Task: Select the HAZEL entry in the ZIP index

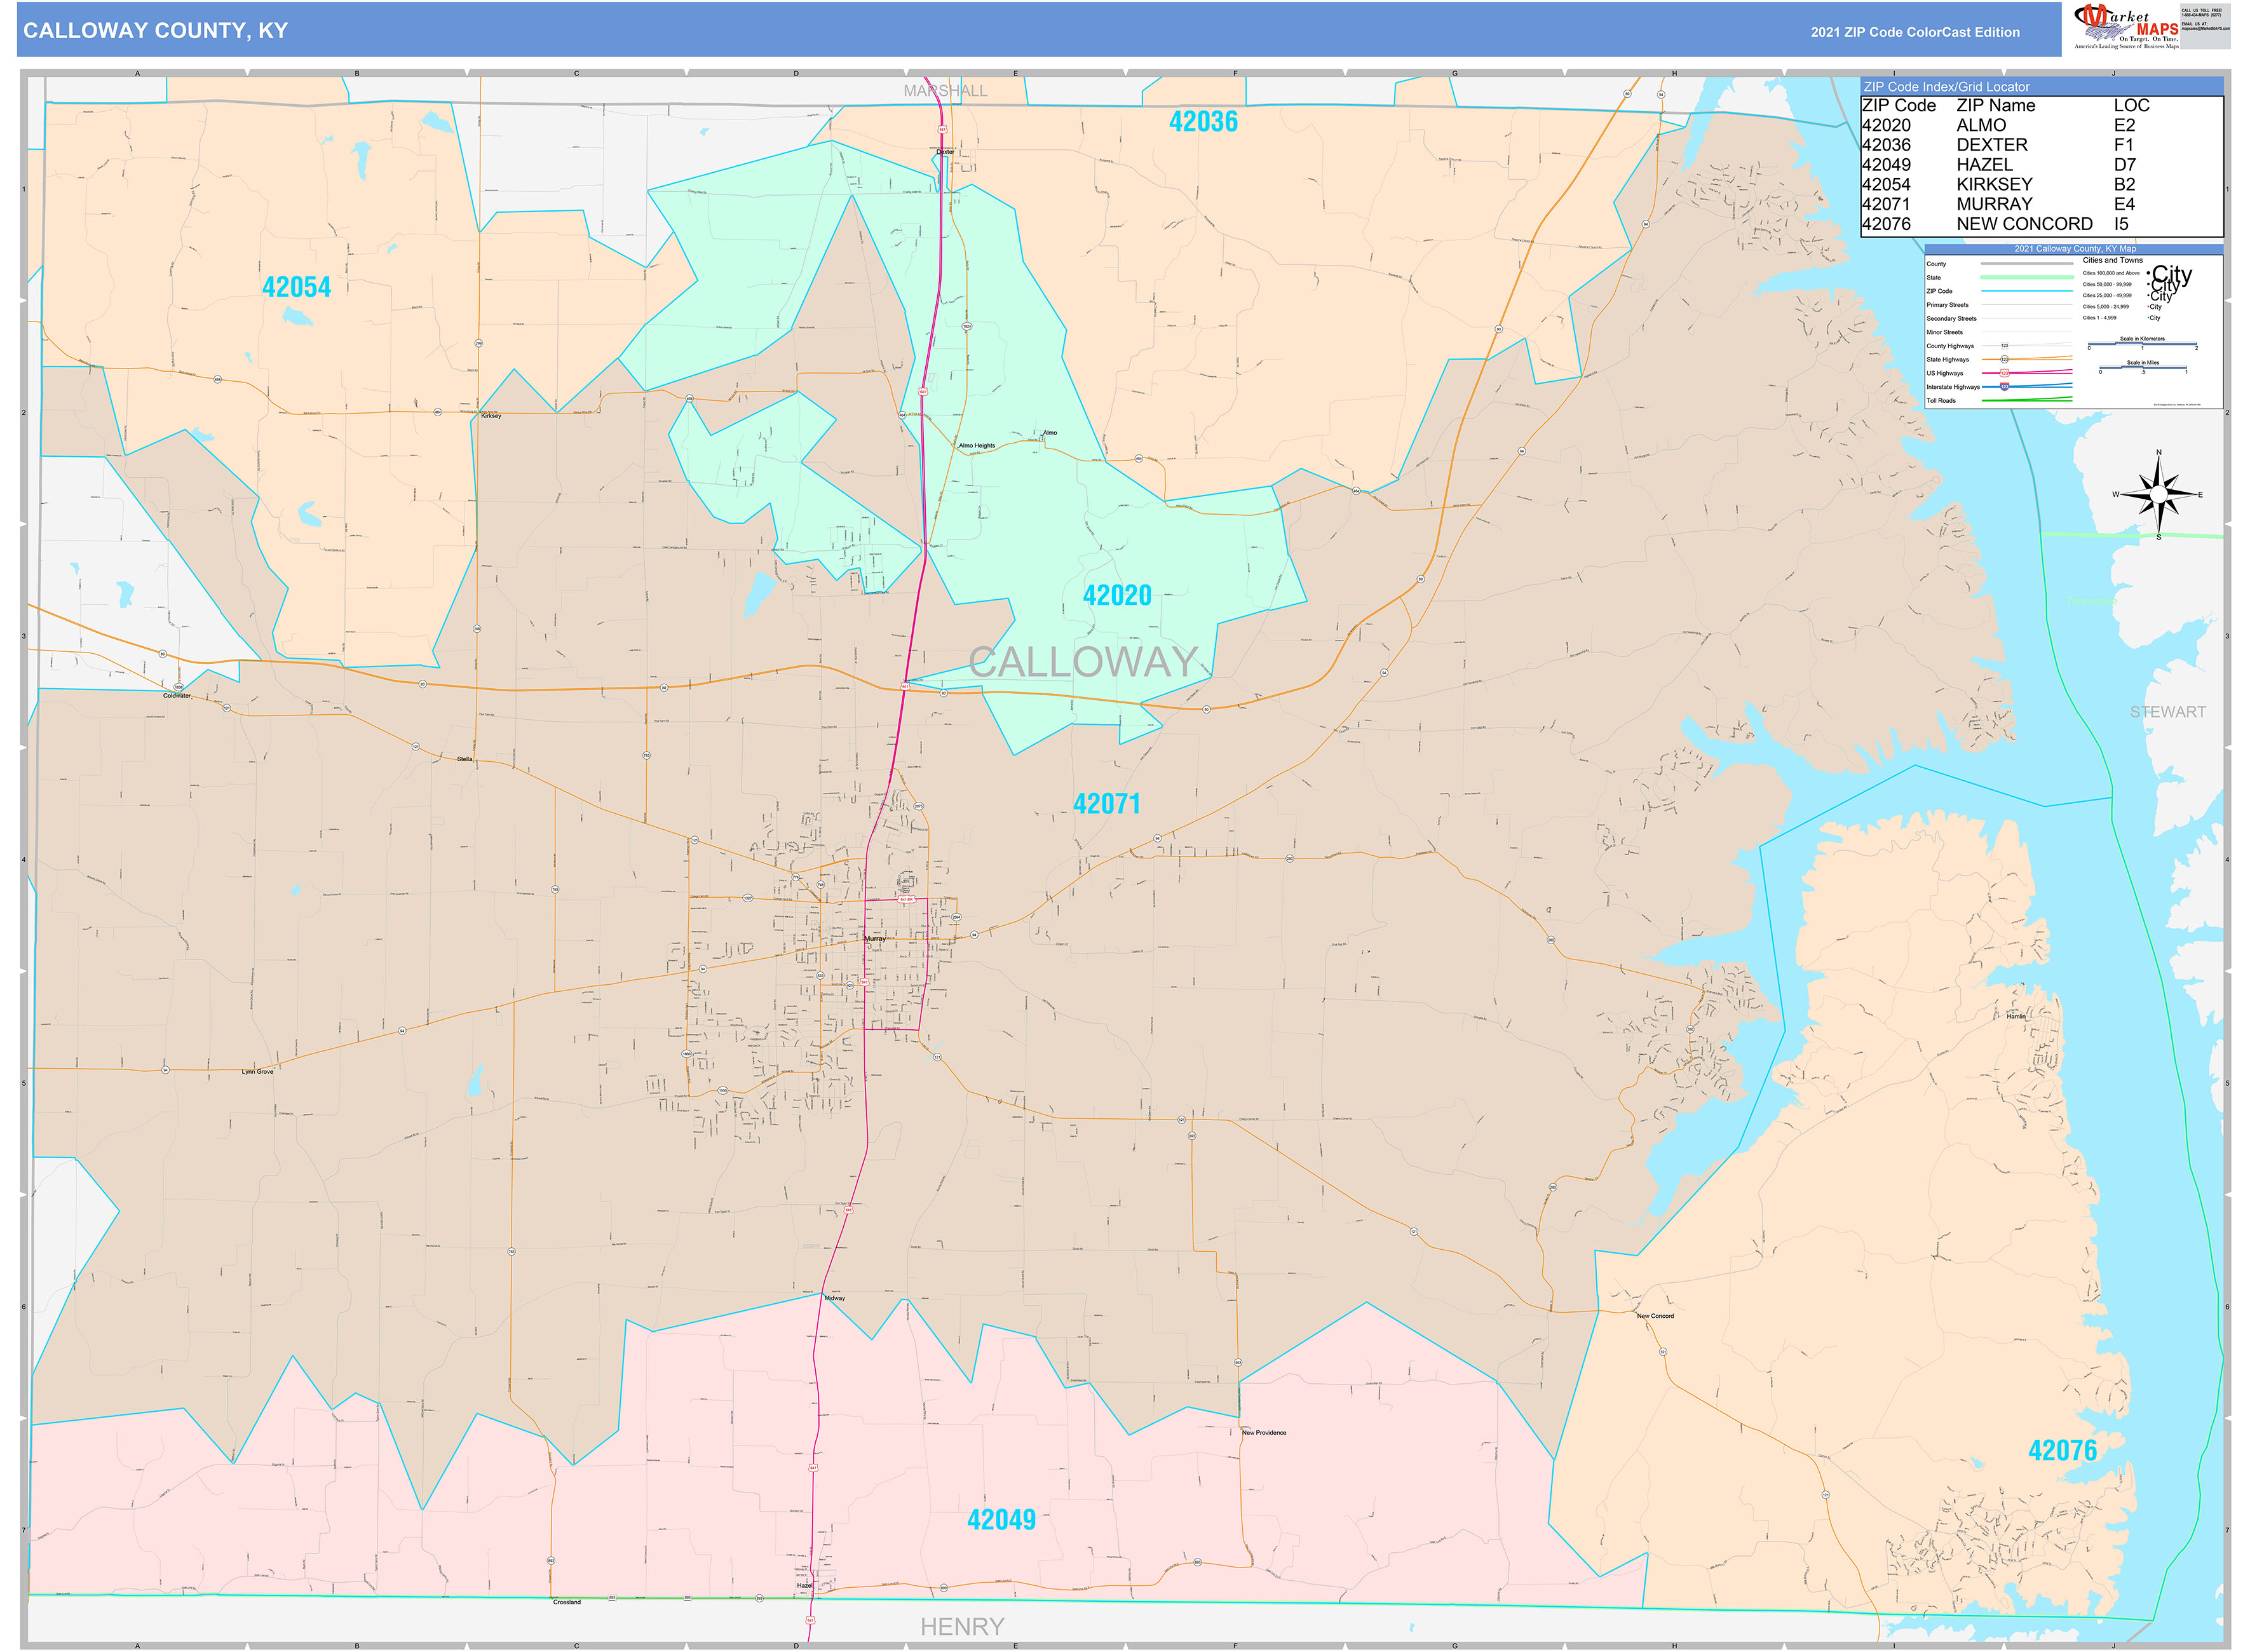Action: click(x=1984, y=165)
